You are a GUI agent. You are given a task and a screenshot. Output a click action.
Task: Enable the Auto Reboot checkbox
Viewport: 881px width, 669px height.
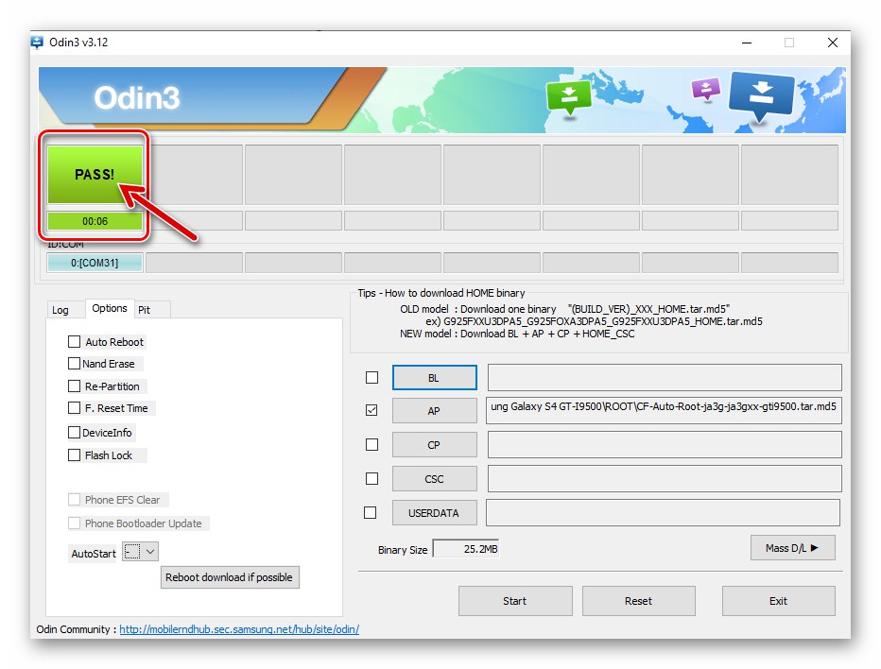click(x=74, y=341)
